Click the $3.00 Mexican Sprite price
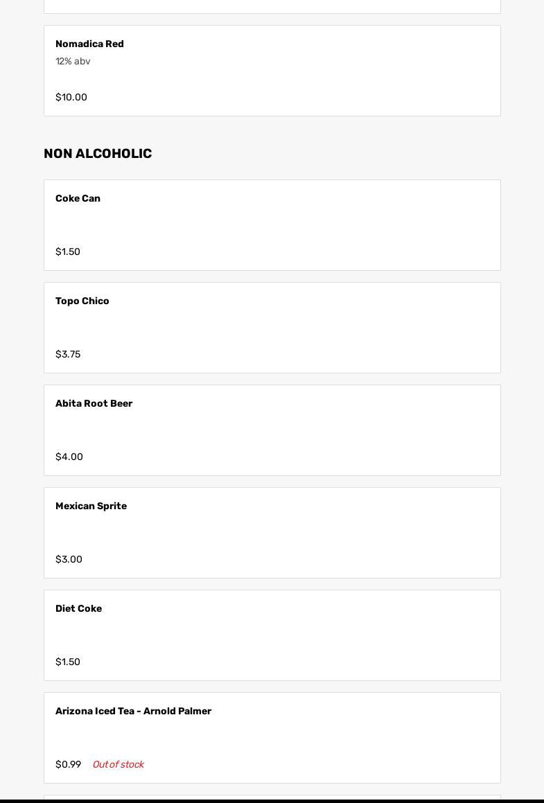Image resolution: width=544 pixels, height=803 pixels. coord(69,560)
